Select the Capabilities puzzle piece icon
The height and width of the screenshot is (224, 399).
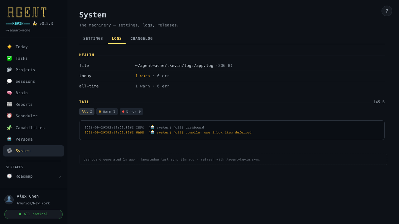pyautogui.click(x=9, y=128)
